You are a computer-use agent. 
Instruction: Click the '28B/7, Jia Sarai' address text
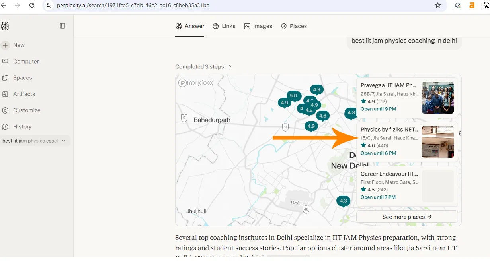[389, 94]
